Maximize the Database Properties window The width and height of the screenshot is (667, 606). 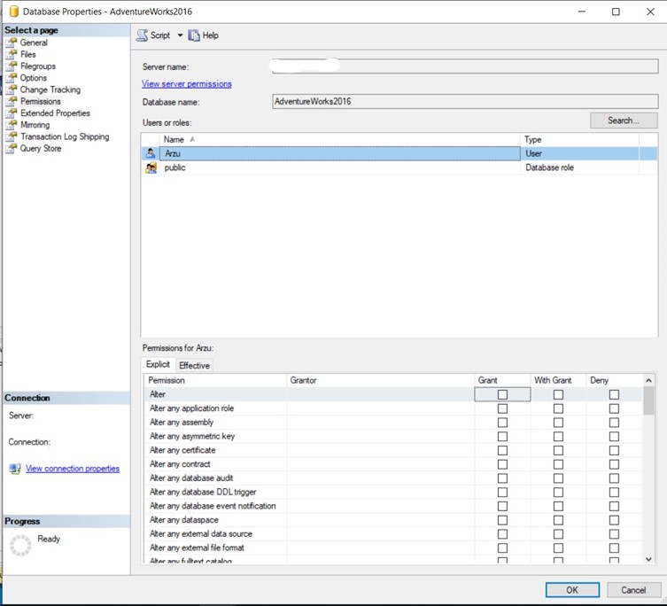click(616, 12)
